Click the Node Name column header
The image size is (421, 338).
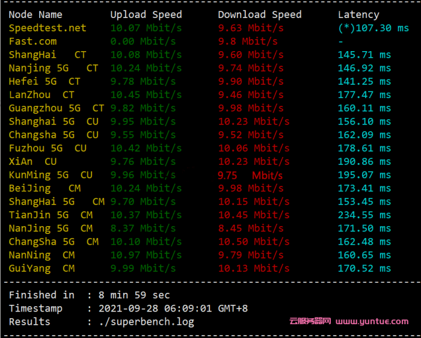pyautogui.click(x=35, y=14)
